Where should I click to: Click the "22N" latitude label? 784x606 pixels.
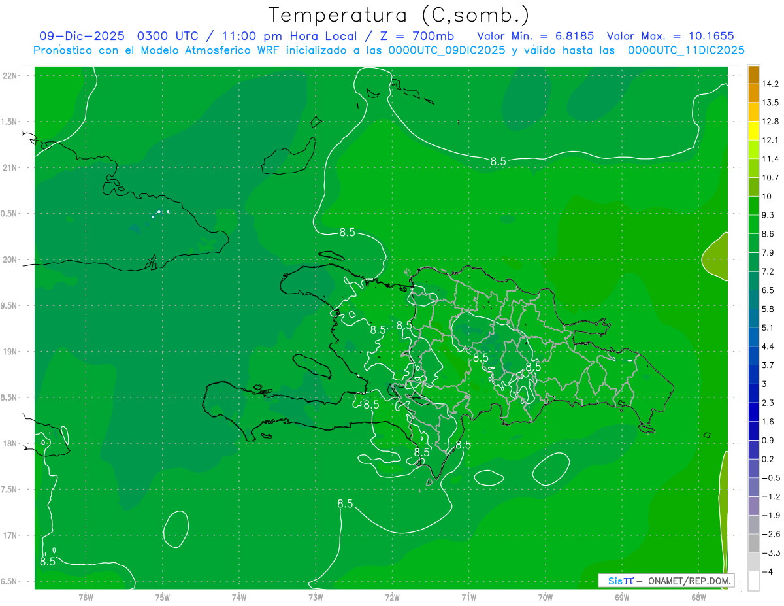10,75
